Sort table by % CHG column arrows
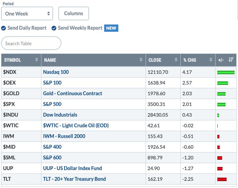The height and width of the screenshot is (188, 238). (211, 60)
